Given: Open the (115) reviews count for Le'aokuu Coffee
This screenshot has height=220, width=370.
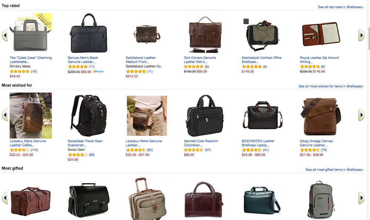Looking at the screenshot, I should [x=34, y=150].
